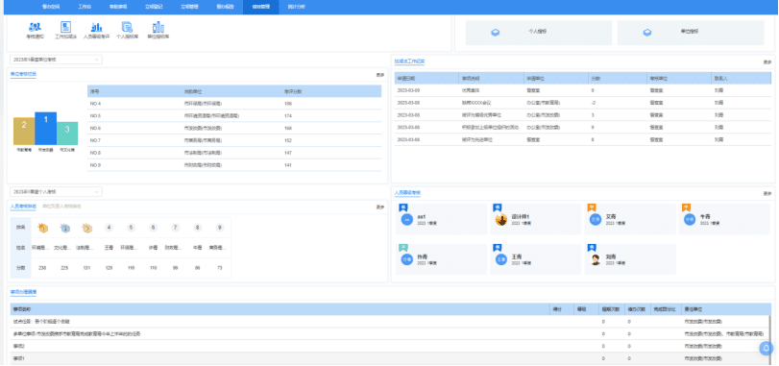
Task: Expand the 2023年1季度个人考核 dropdown
Action: point(56,192)
